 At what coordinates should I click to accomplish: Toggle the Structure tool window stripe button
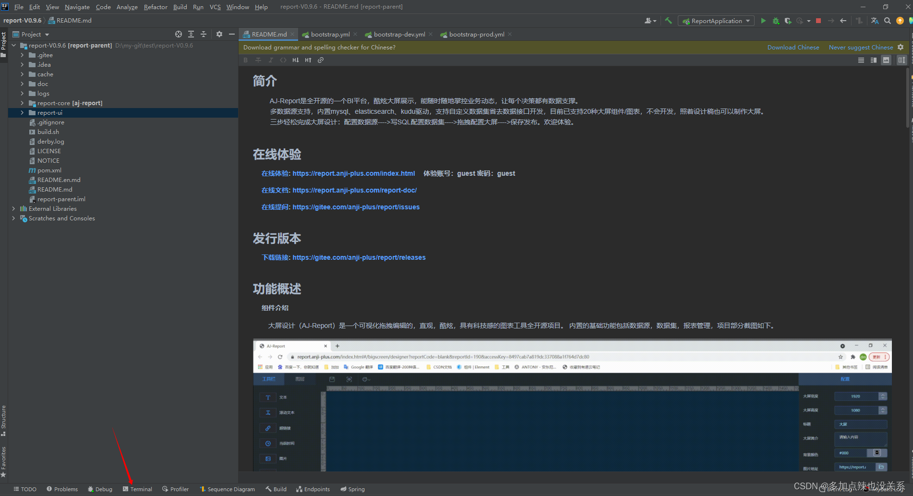pyautogui.click(x=3, y=421)
